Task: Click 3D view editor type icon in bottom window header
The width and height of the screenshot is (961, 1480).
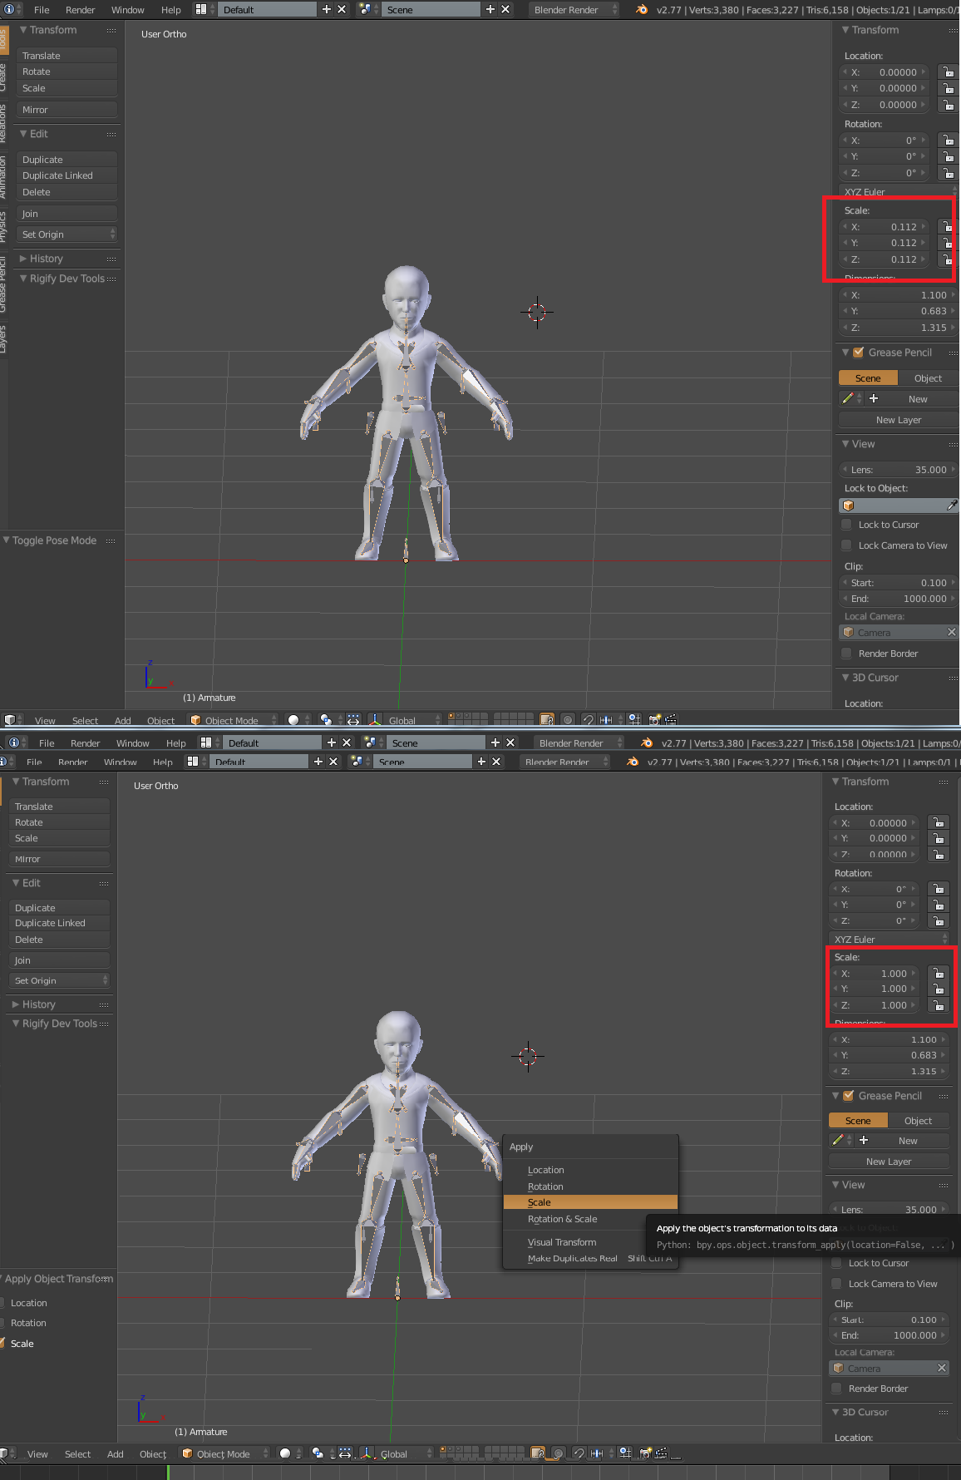Action: pyautogui.click(x=5, y=1453)
